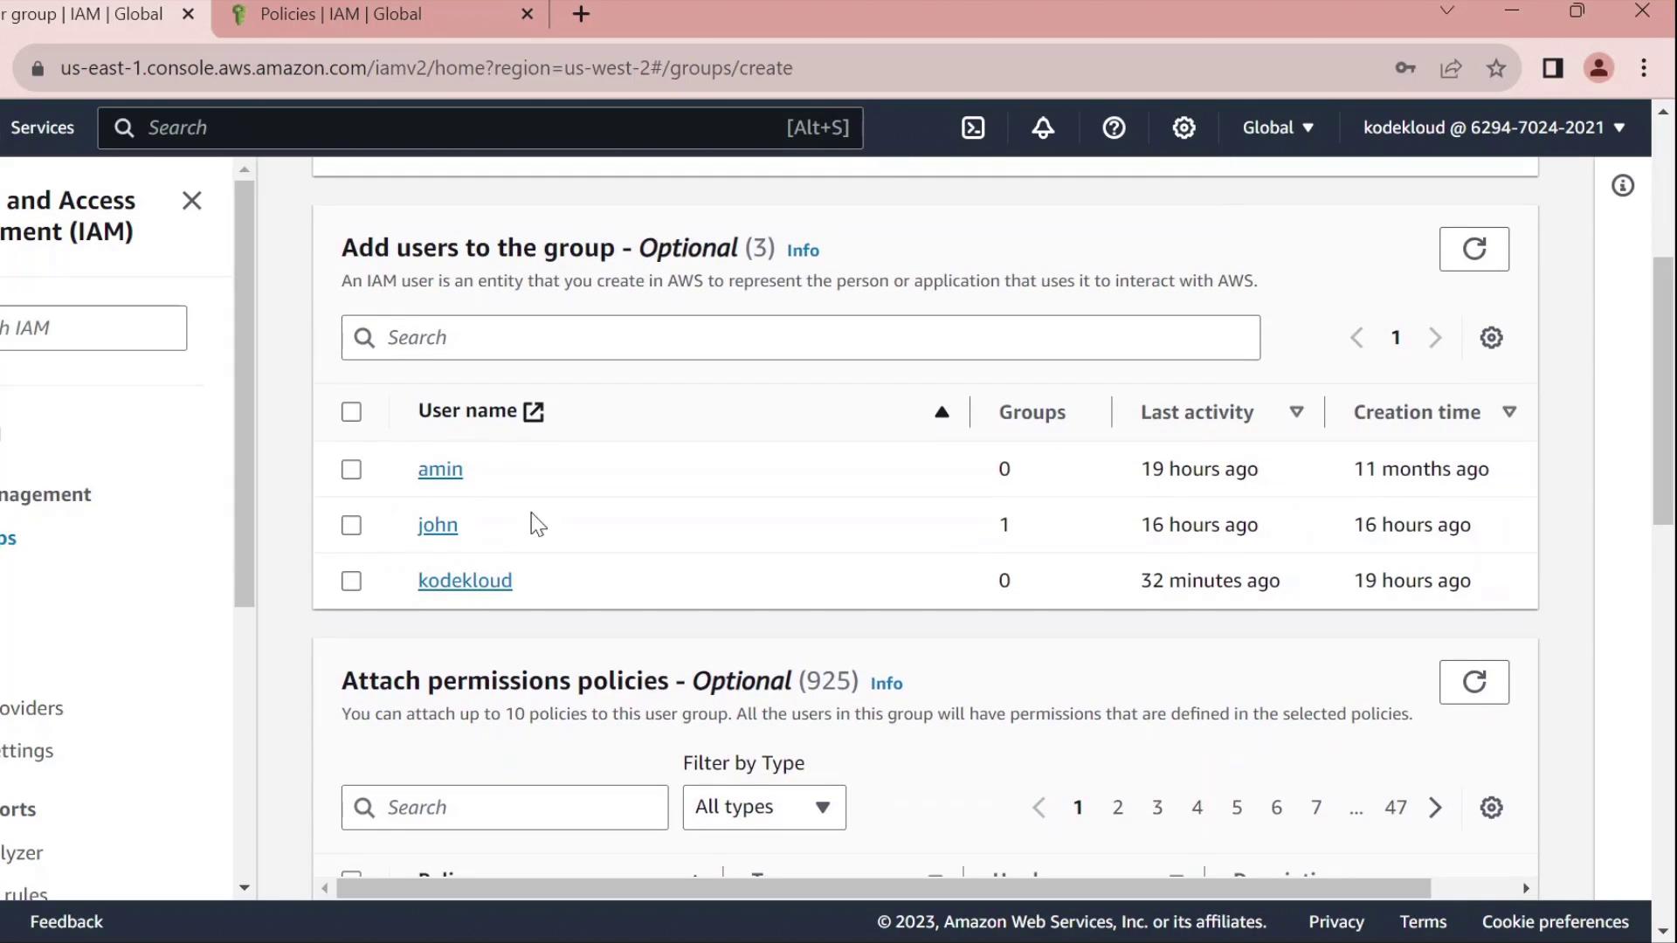The width and height of the screenshot is (1677, 943).
Task: Open the Services menu
Action: [x=42, y=127]
